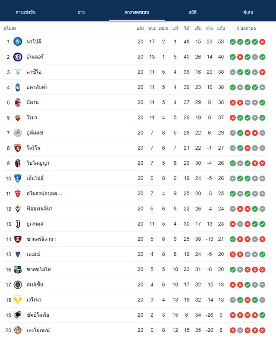Select the ผู้เล่น tab
Screen dimensions: 276x340
248,12
